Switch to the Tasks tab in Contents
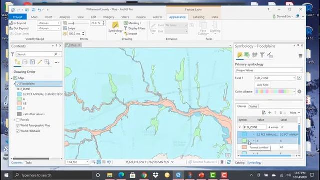 point(28,163)
